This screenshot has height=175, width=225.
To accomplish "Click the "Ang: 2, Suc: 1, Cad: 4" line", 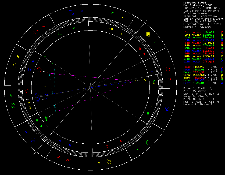I will [201, 102].
